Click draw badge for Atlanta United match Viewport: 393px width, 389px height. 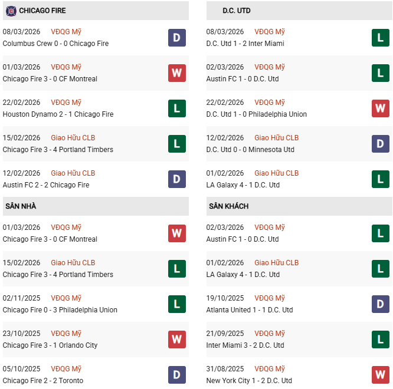pos(380,304)
